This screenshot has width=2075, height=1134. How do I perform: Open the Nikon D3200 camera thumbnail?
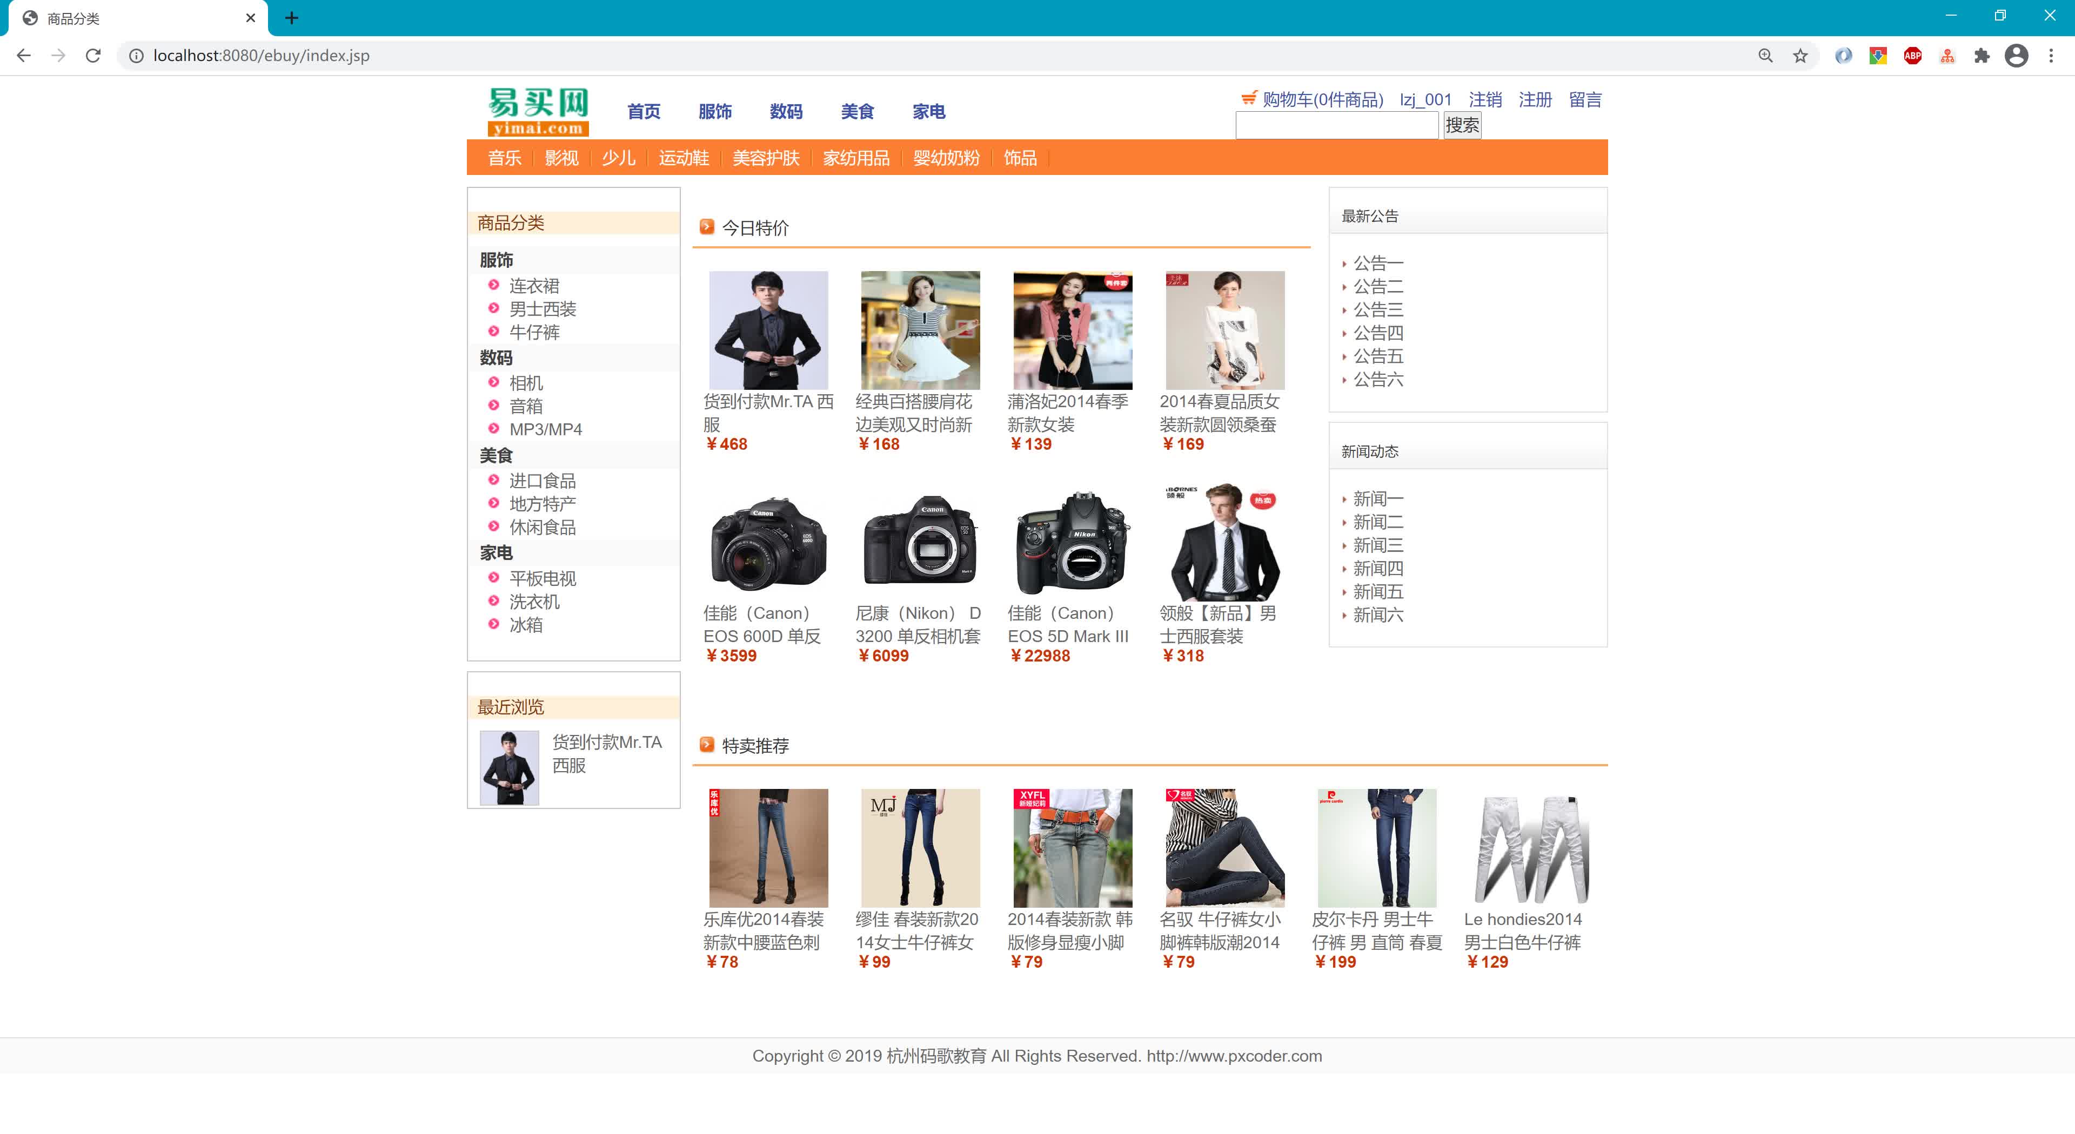coord(921,543)
